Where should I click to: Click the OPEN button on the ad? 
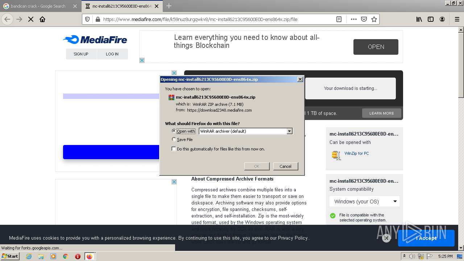tap(376, 47)
